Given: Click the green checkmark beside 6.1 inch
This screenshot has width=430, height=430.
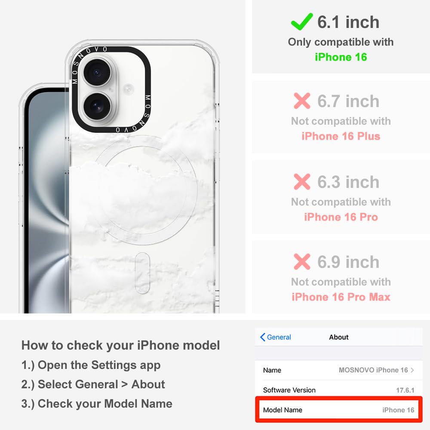Looking at the screenshot, I should 302,21.
